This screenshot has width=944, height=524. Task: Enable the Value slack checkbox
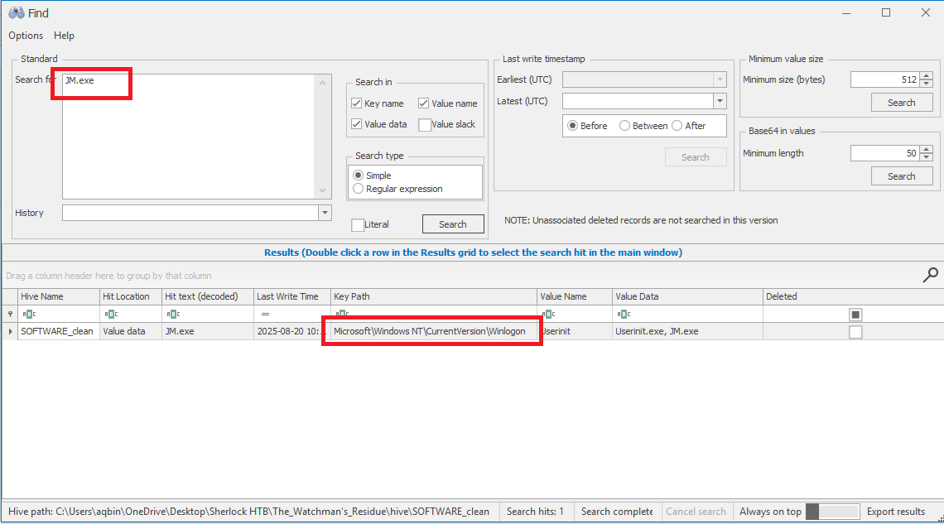point(425,125)
